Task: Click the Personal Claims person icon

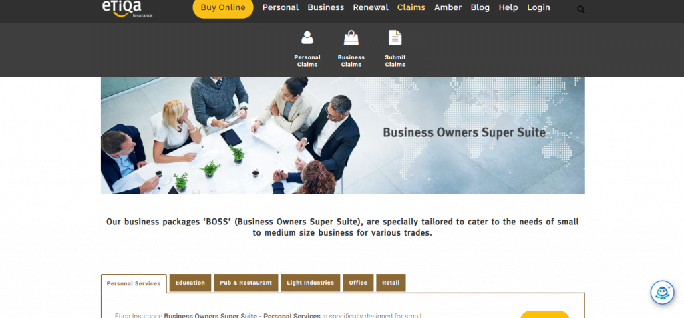Action: [307, 38]
